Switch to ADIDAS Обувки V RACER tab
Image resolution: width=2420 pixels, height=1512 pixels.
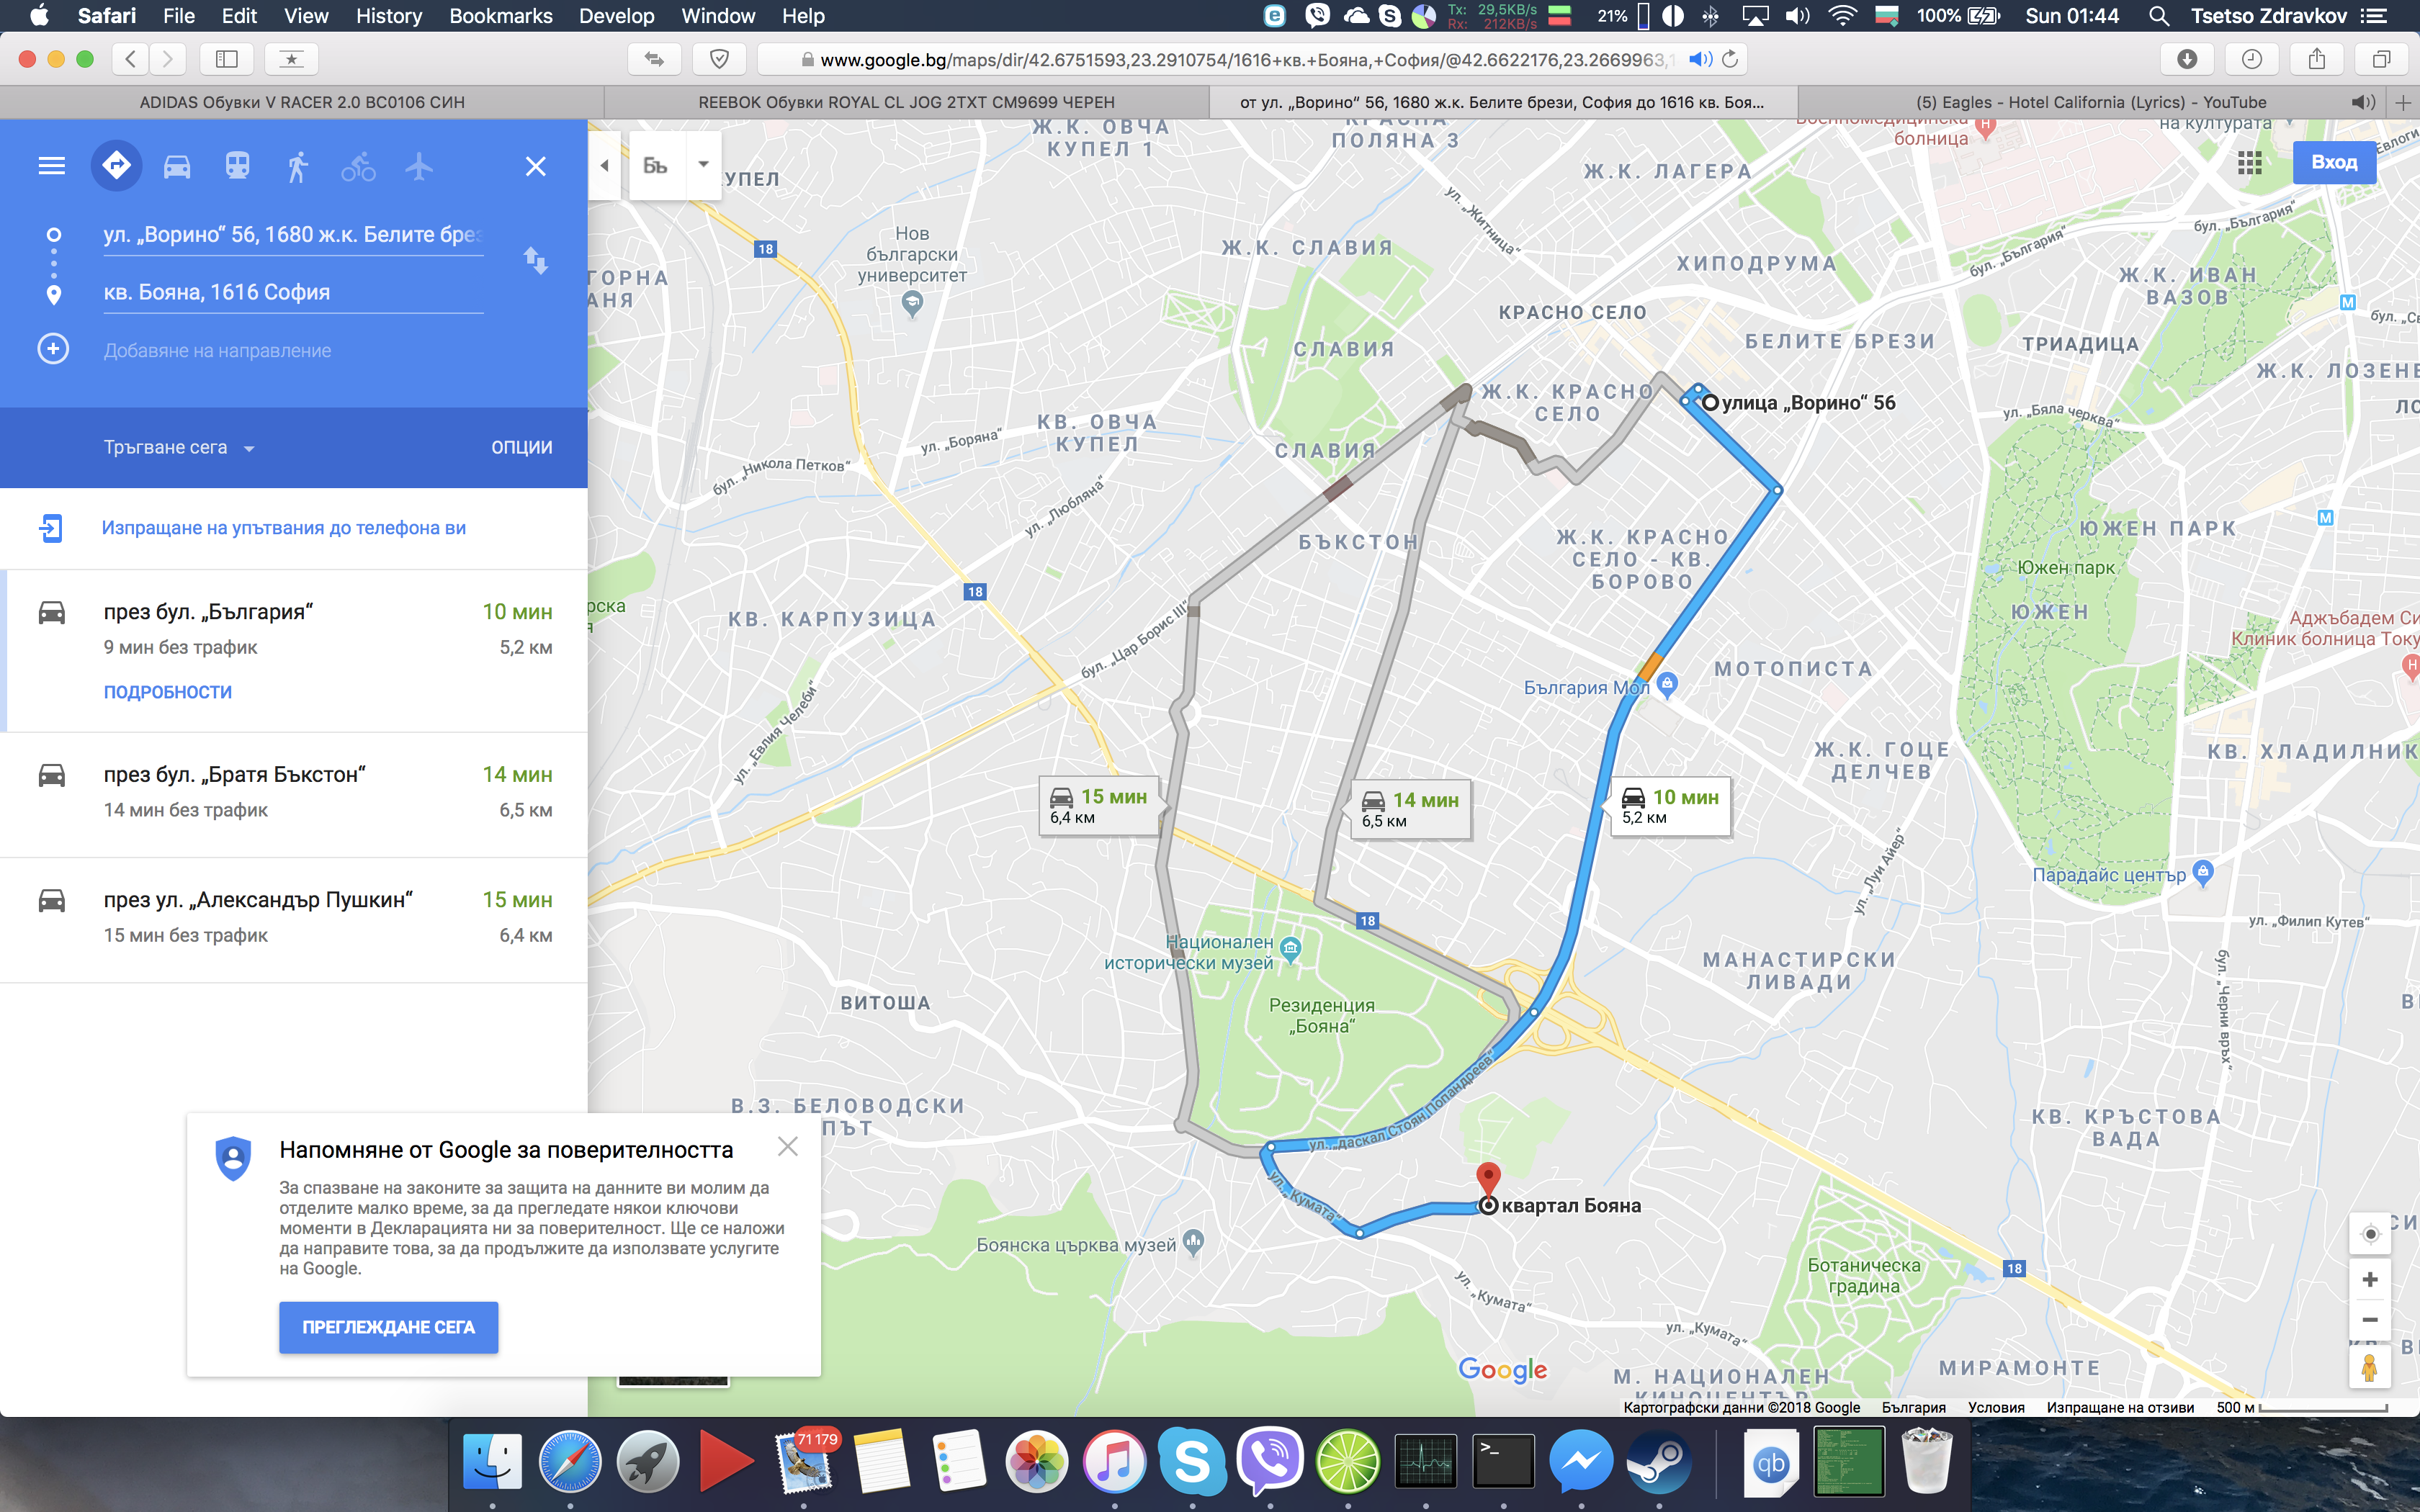(x=302, y=102)
